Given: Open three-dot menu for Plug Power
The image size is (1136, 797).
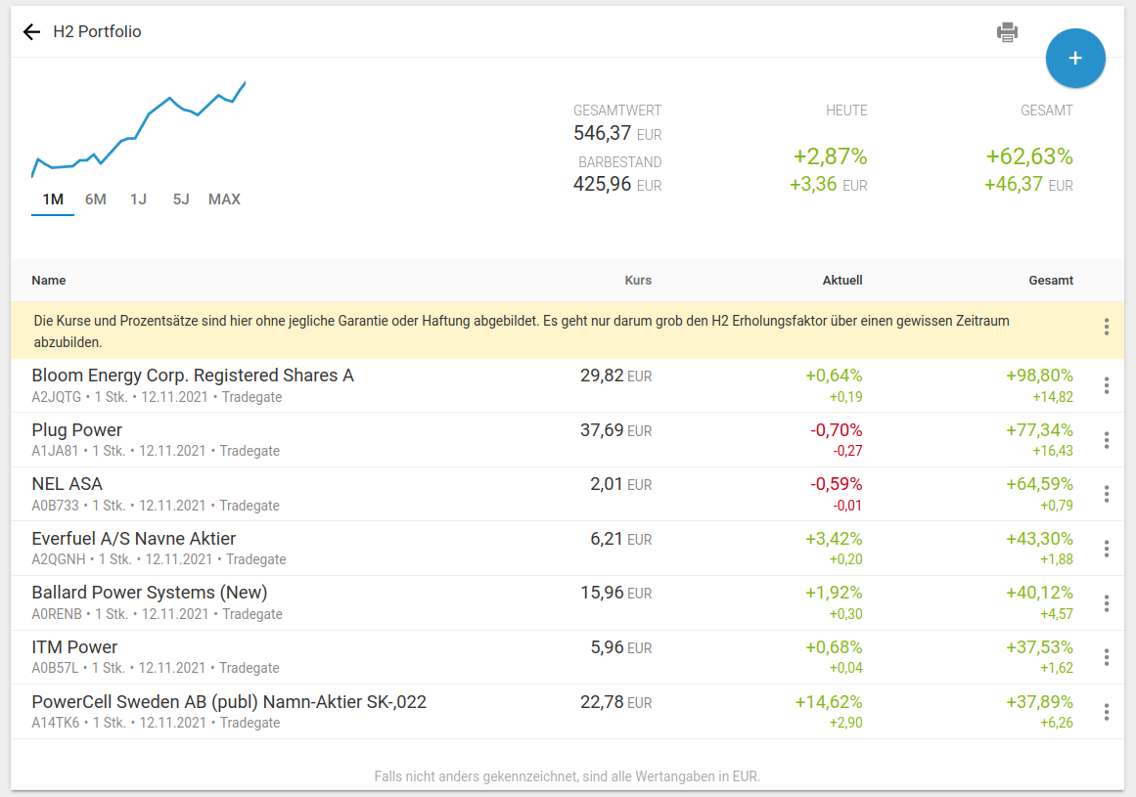Looking at the screenshot, I should pos(1107,440).
